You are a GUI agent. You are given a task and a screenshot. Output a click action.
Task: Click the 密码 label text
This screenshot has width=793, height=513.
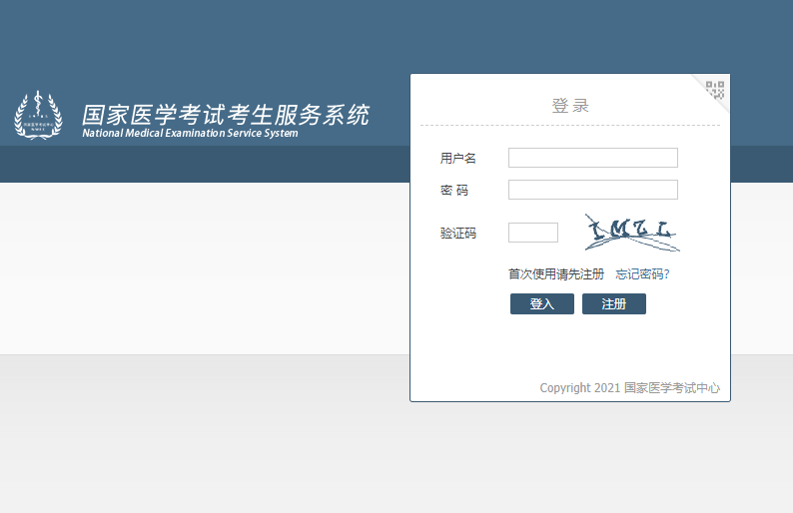454,191
